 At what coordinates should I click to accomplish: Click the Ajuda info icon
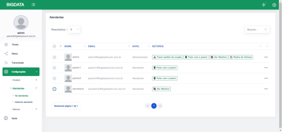coord(6,118)
